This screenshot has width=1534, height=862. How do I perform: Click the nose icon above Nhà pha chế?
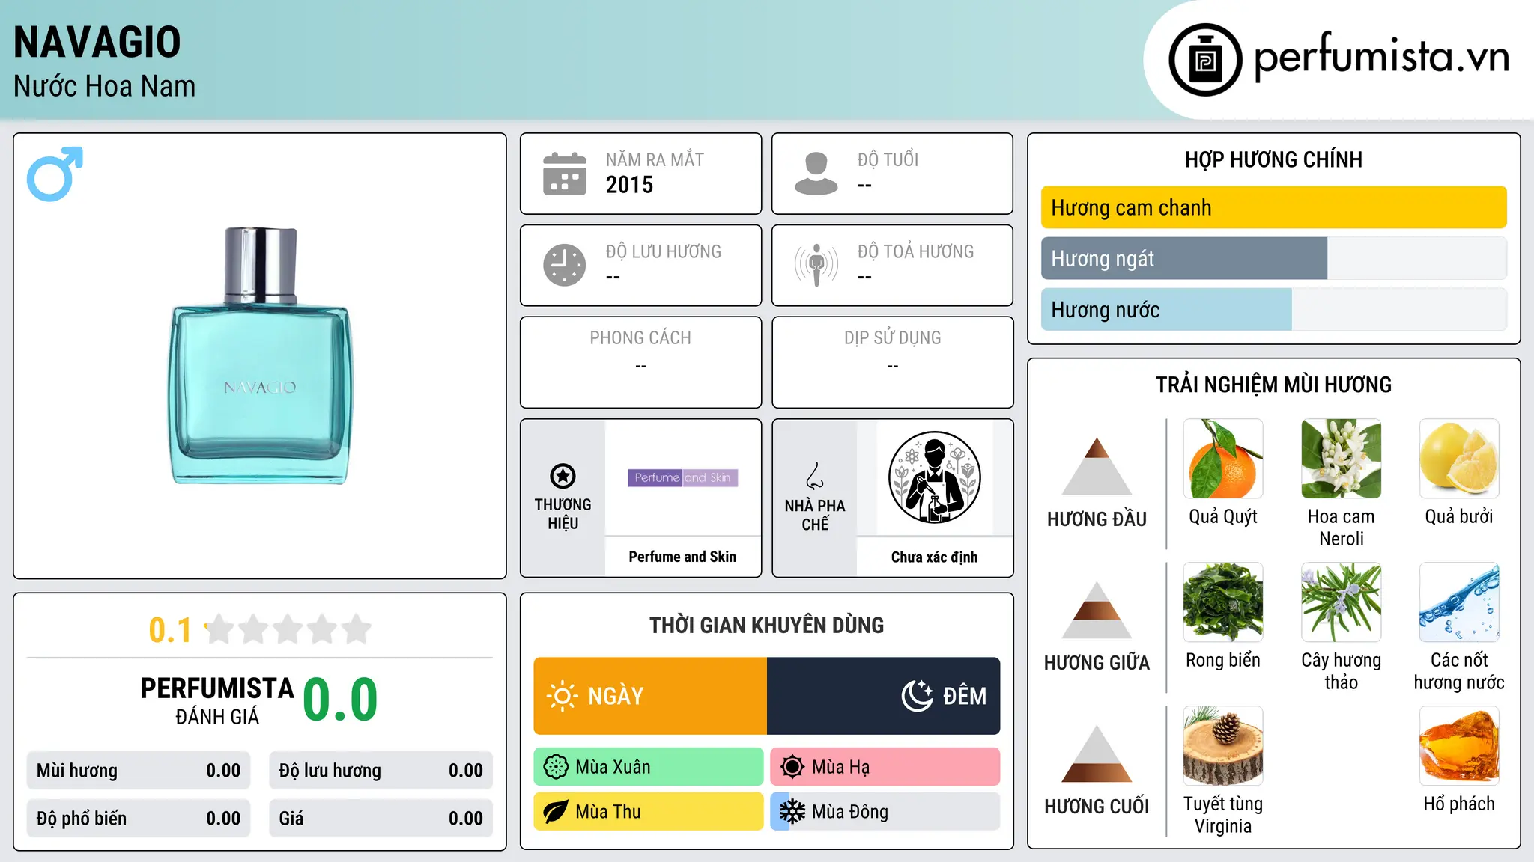point(815,476)
